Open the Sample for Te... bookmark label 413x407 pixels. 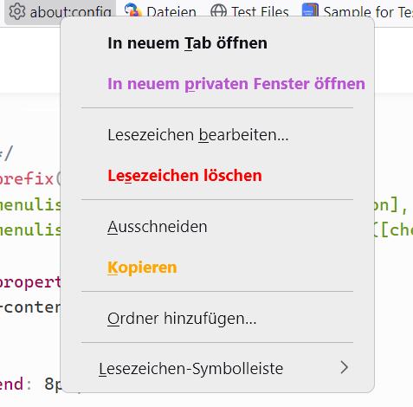[368, 12]
